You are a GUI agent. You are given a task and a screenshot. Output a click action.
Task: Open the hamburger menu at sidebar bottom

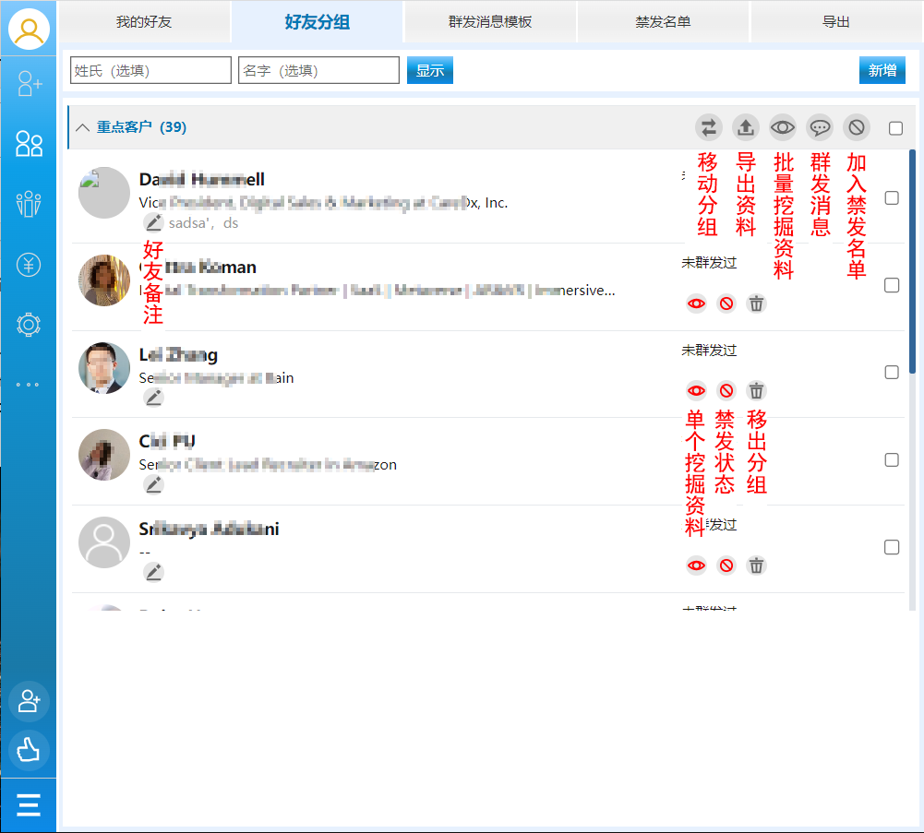29,805
